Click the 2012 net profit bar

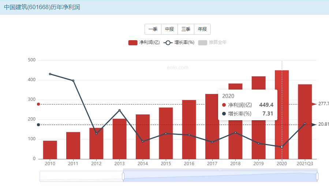96,144
